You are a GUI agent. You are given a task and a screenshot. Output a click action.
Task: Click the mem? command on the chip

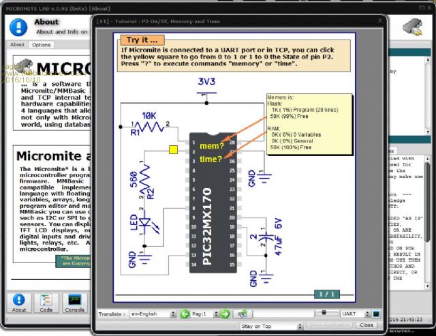[211, 145]
